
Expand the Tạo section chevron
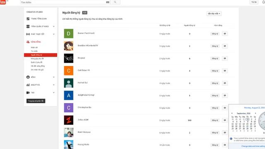click(54, 93)
